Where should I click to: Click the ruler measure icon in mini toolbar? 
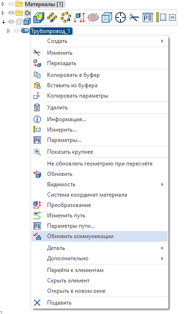pyautogui.click(x=161, y=17)
